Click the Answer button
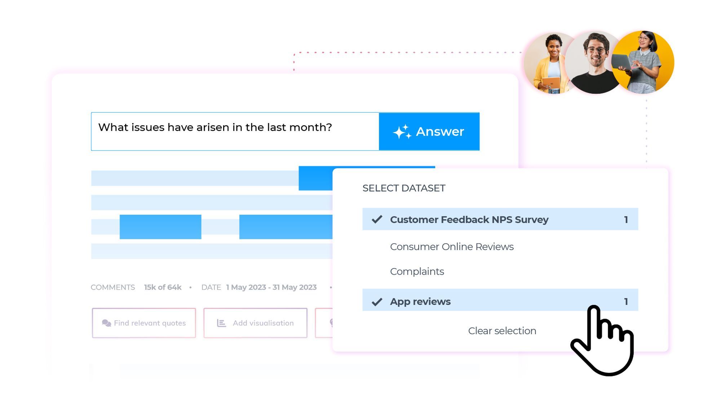The height and width of the screenshot is (406, 721). (x=429, y=131)
